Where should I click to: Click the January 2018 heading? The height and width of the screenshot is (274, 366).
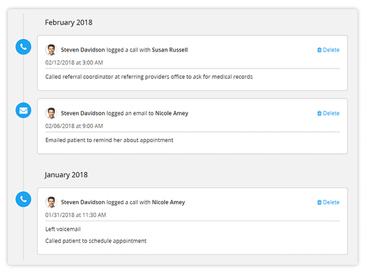(66, 175)
